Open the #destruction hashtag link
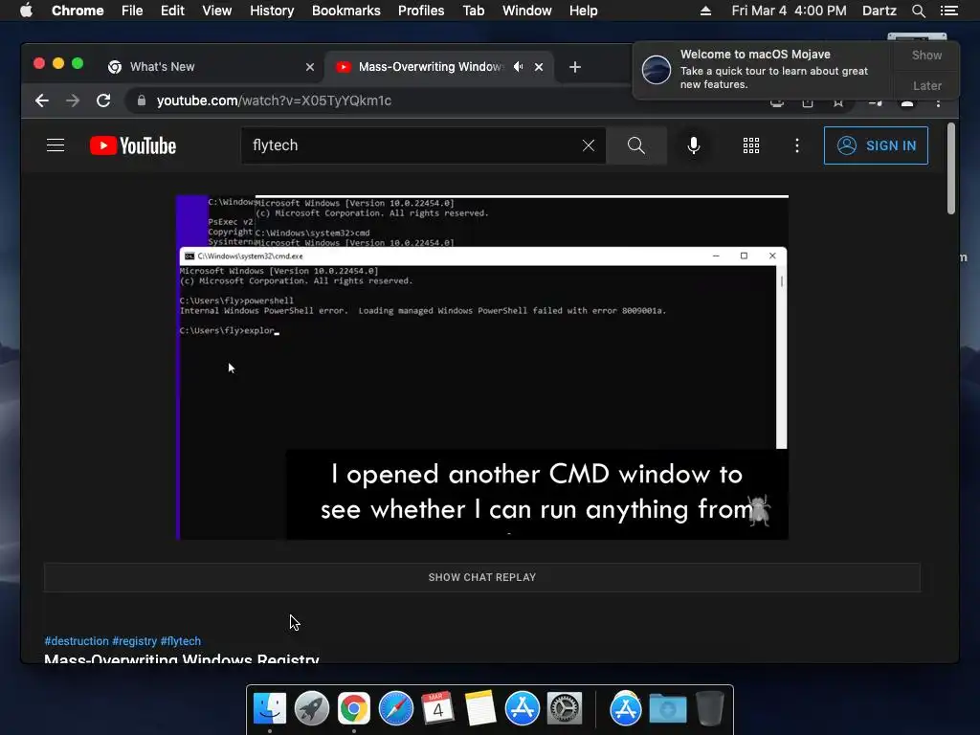This screenshot has width=980, height=735. pos(77,641)
